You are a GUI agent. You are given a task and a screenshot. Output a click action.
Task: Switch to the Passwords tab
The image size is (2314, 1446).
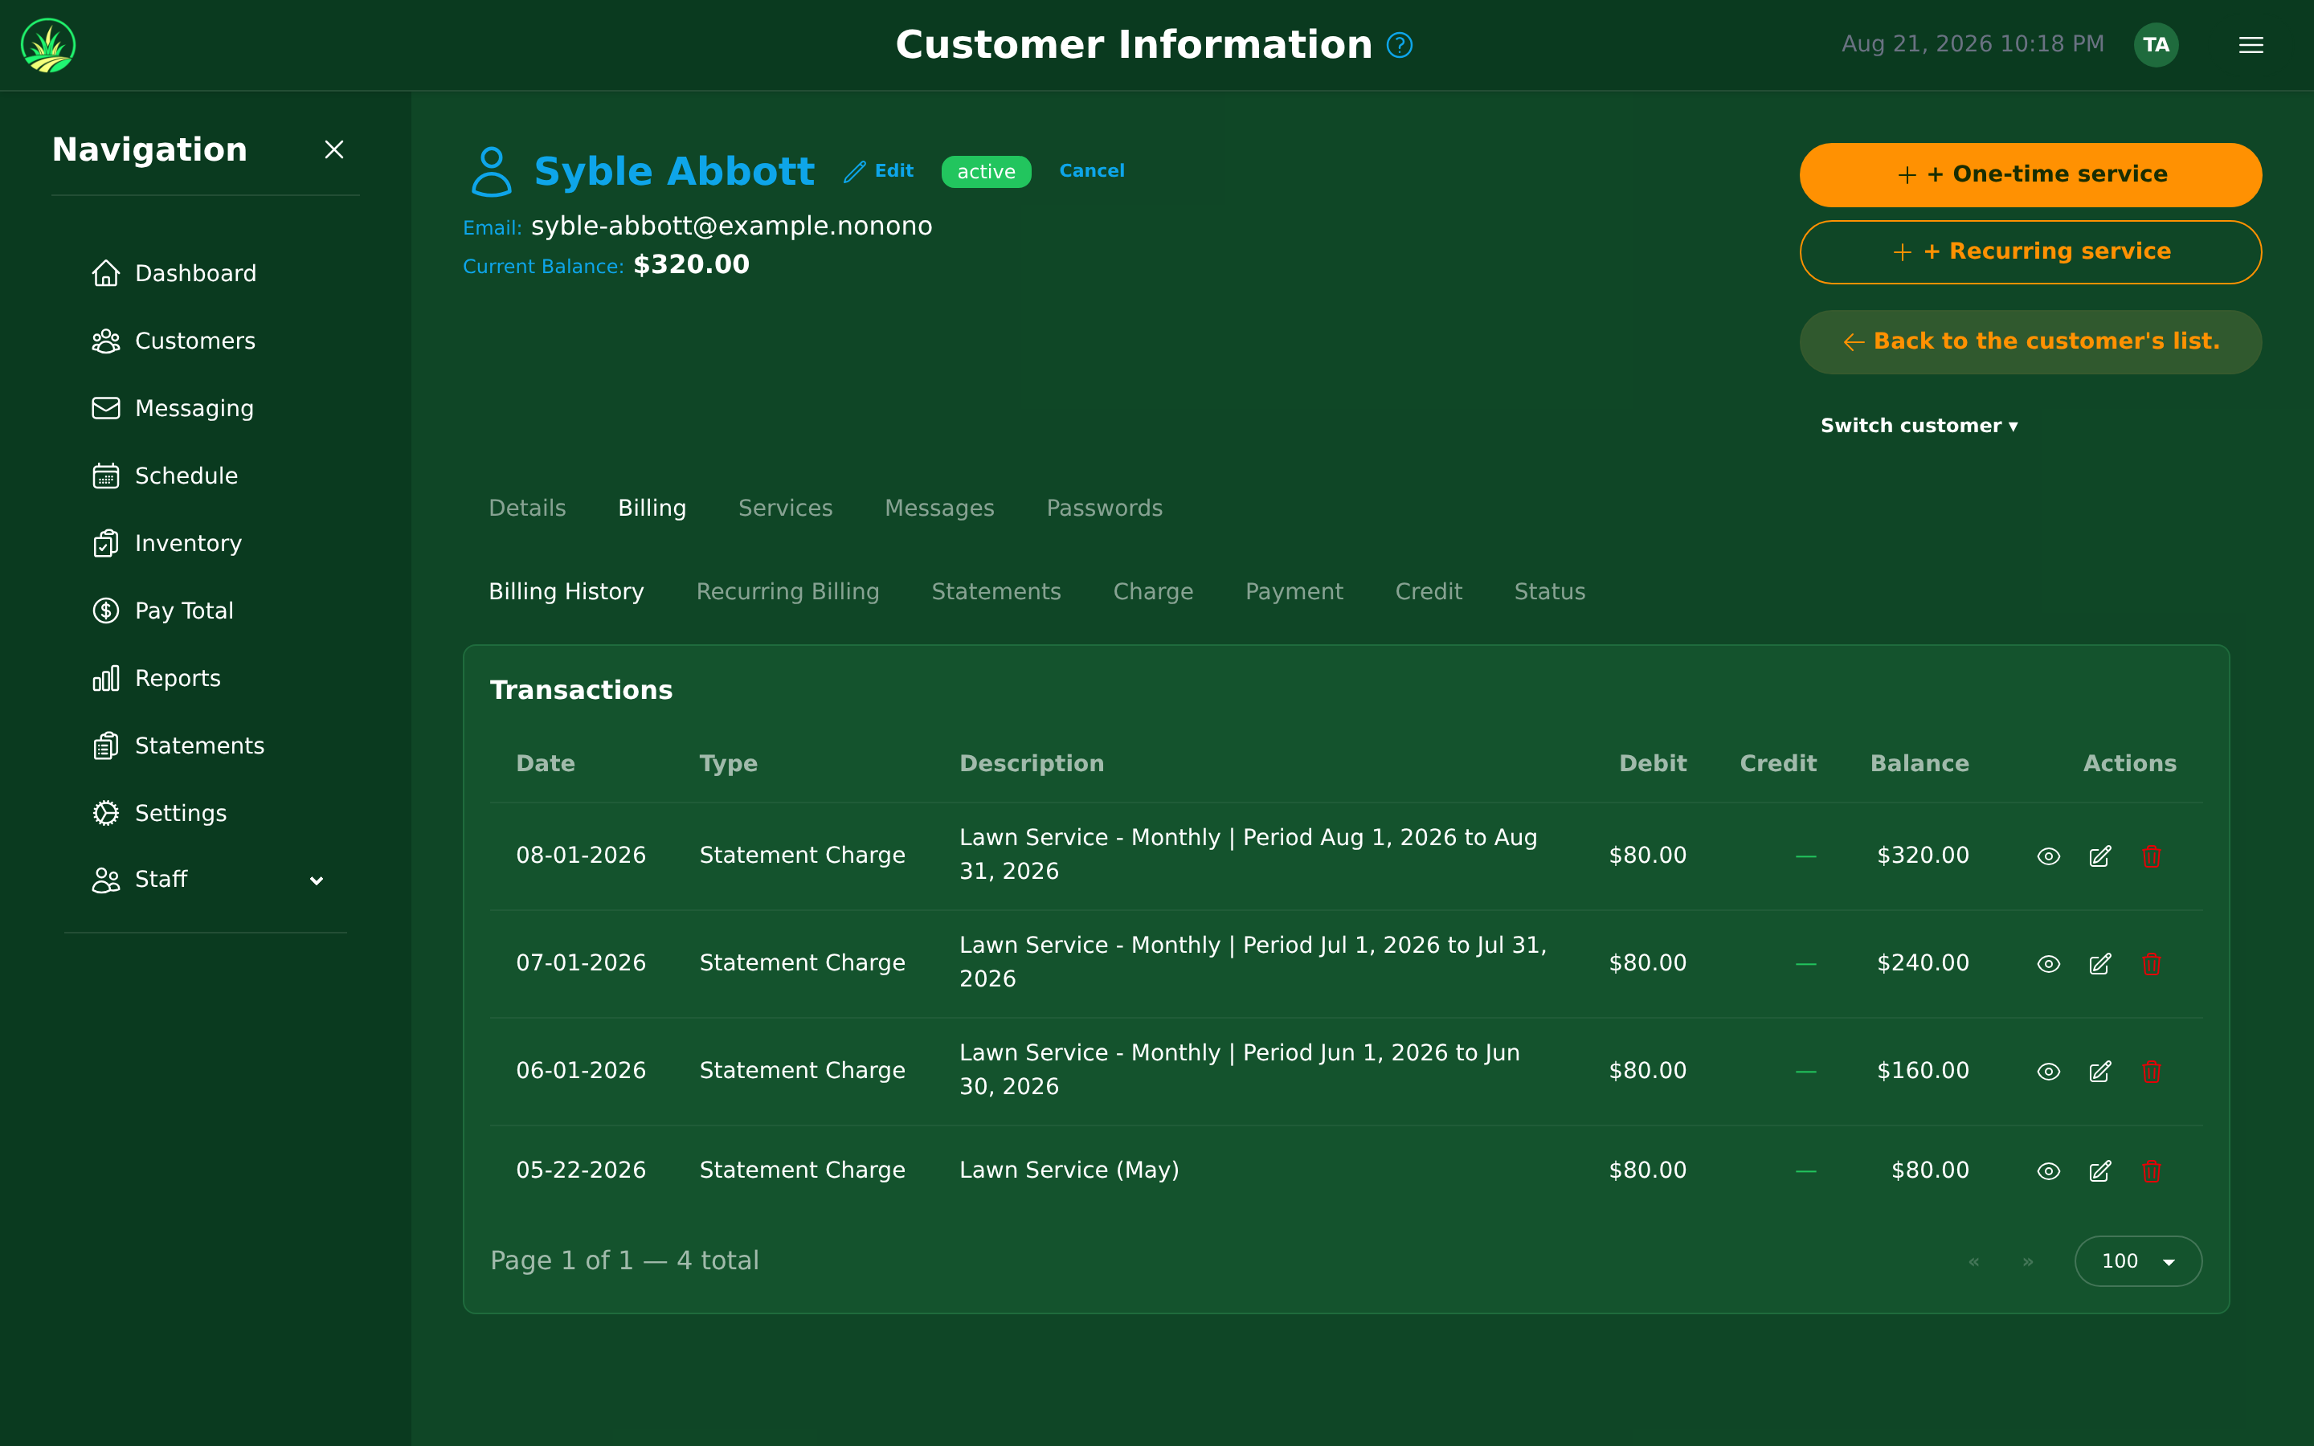(x=1105, y=509)
